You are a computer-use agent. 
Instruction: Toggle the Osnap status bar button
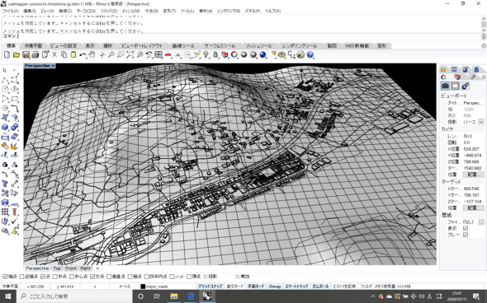click(275, 287)
